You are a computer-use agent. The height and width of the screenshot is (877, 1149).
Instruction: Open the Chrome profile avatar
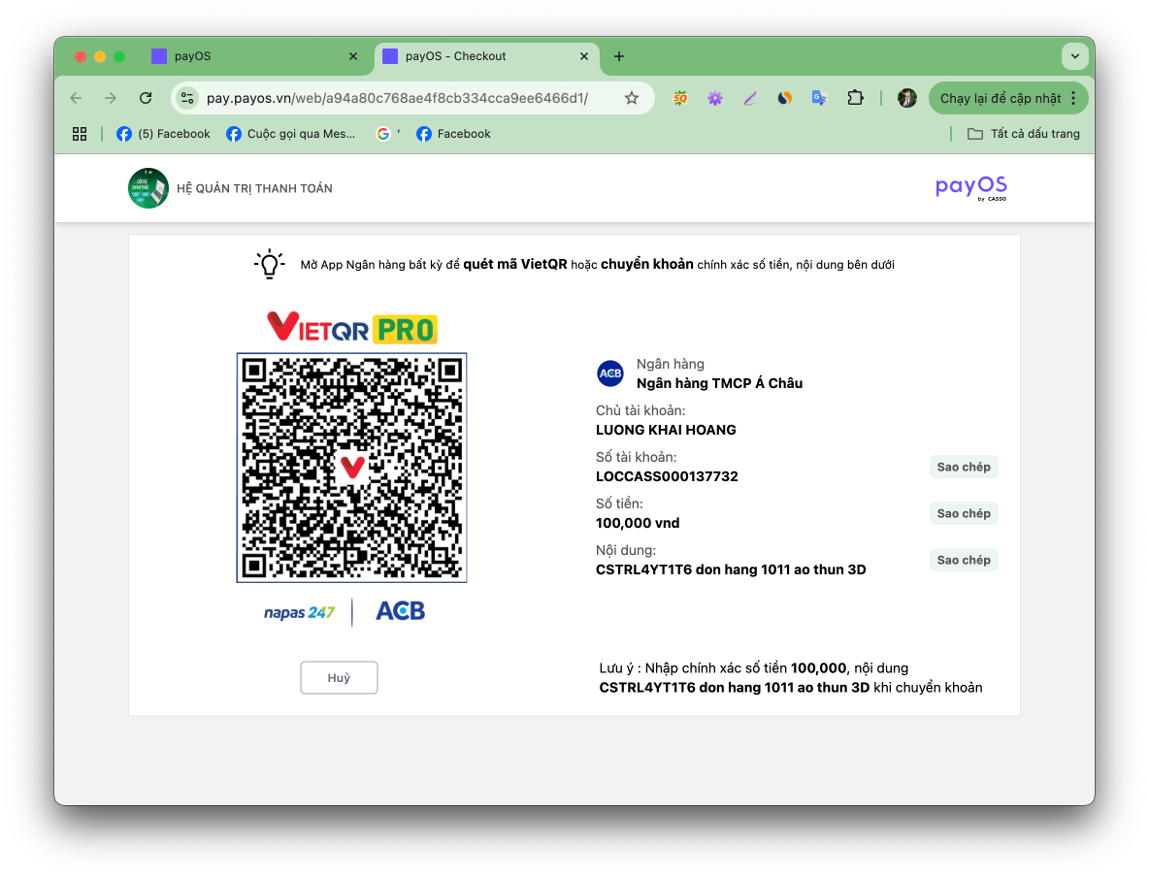click(x=907, y=98)
